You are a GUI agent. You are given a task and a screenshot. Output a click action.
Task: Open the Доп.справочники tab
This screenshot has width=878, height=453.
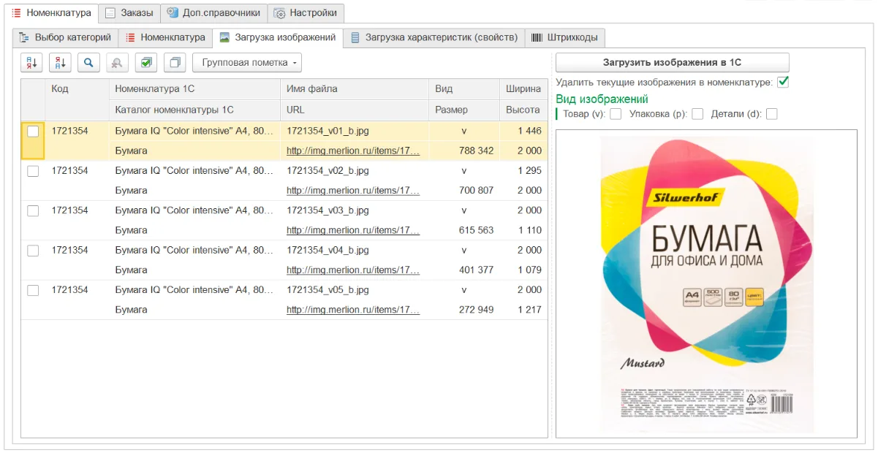[x=213, y=13]
